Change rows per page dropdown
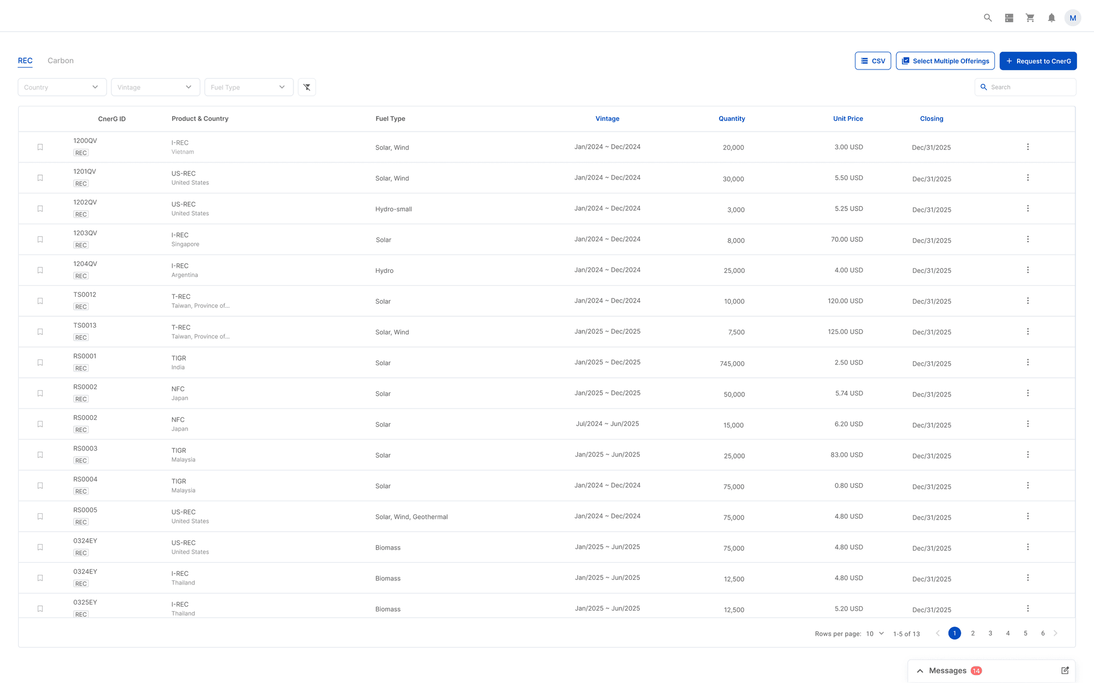1094x683 pixels. [875, 633]
